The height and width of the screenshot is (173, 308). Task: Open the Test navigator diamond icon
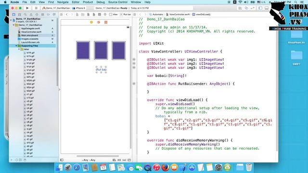coord(37,14)
